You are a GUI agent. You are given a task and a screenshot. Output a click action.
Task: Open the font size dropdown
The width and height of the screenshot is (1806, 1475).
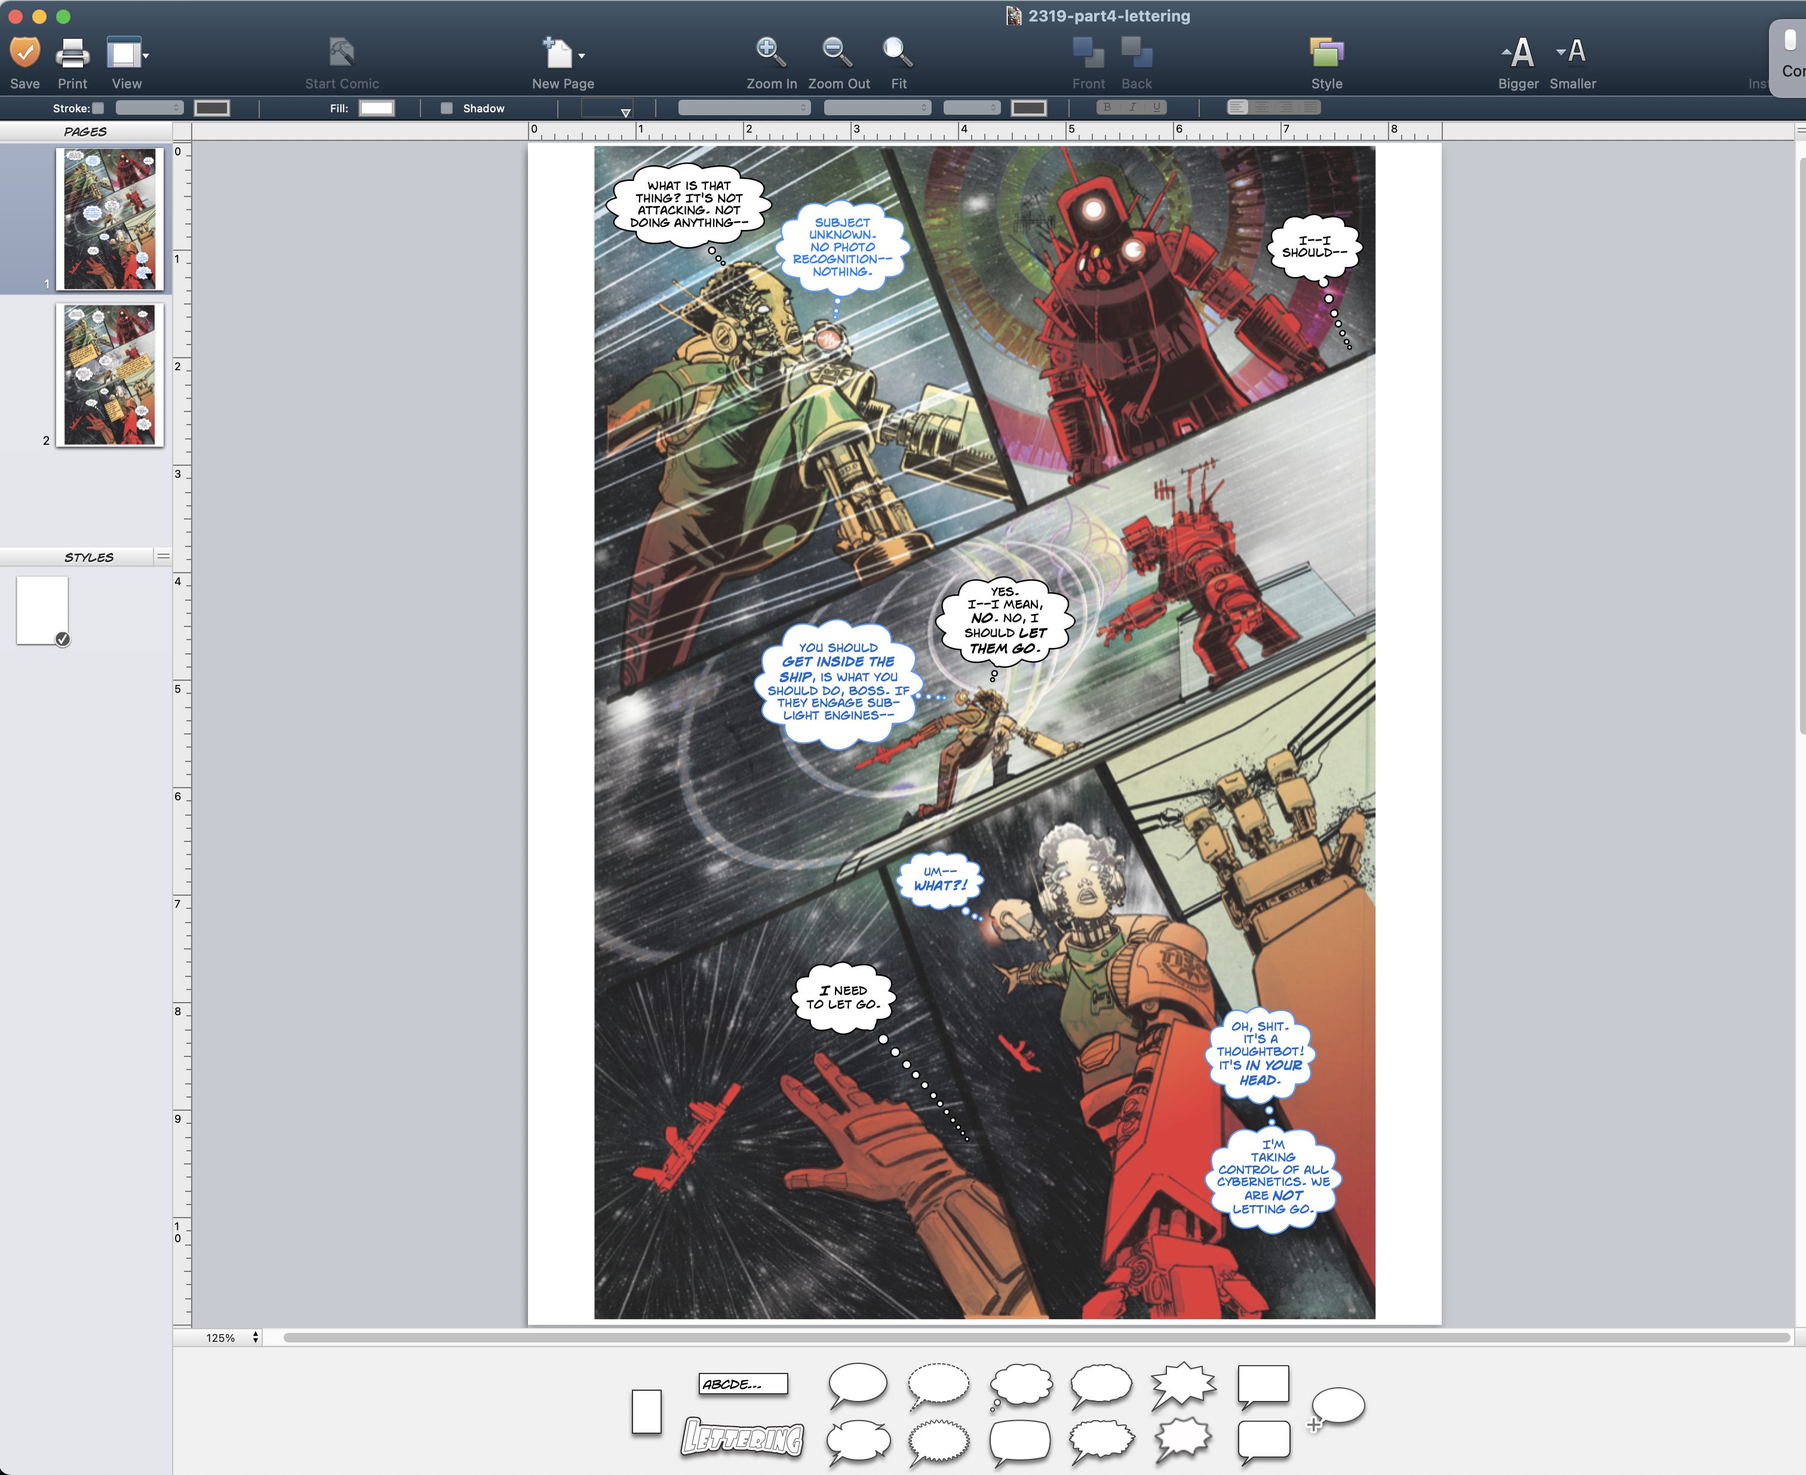pos(972,108)
